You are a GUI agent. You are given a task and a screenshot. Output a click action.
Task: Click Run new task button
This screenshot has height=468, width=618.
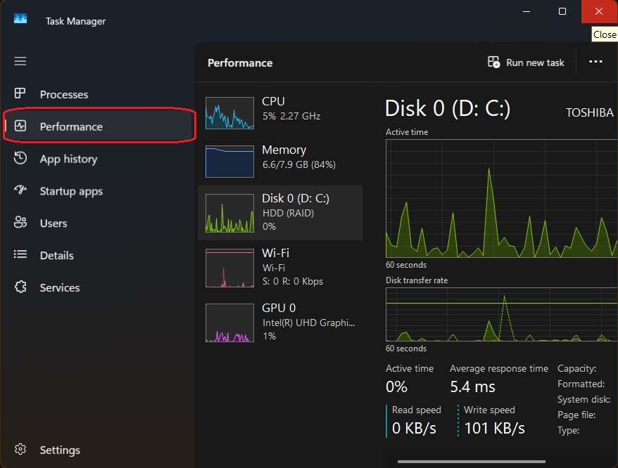coord(526,63)
